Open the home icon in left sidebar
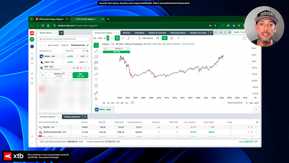 [x=32, y=54]
